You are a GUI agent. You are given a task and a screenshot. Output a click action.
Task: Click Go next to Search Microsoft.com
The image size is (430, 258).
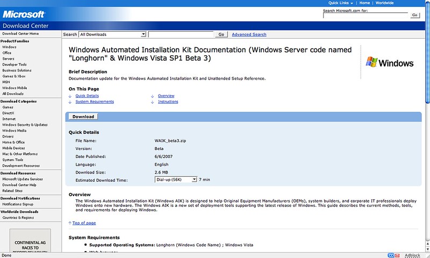pyautogui.click(x=414, y=15)
